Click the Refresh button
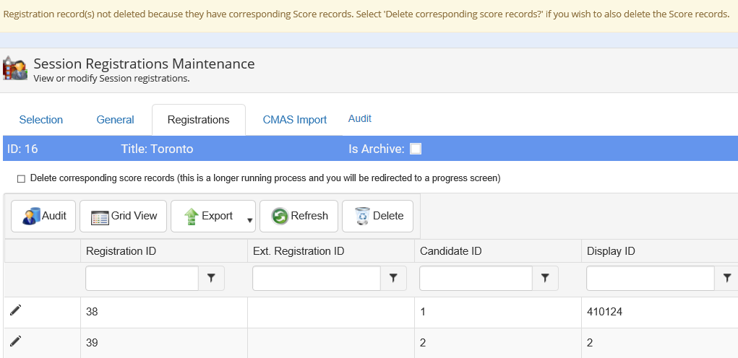Viewport: 738px width, 358px height. point(299,216)
